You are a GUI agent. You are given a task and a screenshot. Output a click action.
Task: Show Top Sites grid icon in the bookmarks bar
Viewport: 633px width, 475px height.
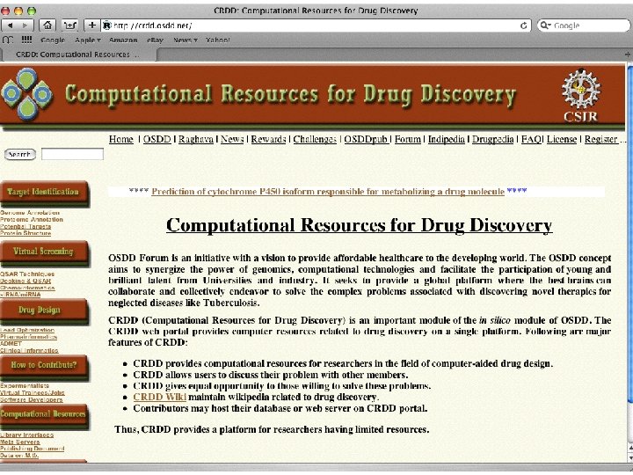click(26, 40)
